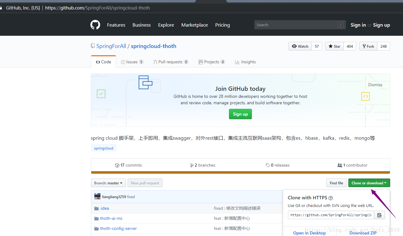The image size is (403, 236).
Task: Click liangliang1259 avatar thumbnail
Action: [x=97, y=197]
